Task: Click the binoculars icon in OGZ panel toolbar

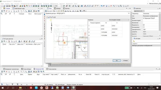Action: coord(19,41)
